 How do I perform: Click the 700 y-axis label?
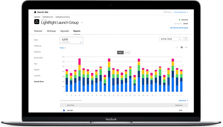63,57
